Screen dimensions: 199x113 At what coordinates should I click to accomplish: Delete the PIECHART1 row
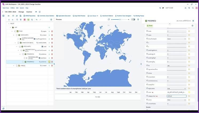[x=52, y=46]
